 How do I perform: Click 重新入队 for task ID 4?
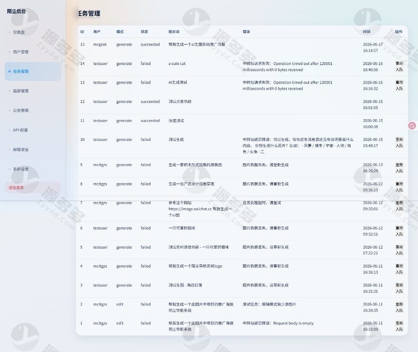click(x=399, y=269)
